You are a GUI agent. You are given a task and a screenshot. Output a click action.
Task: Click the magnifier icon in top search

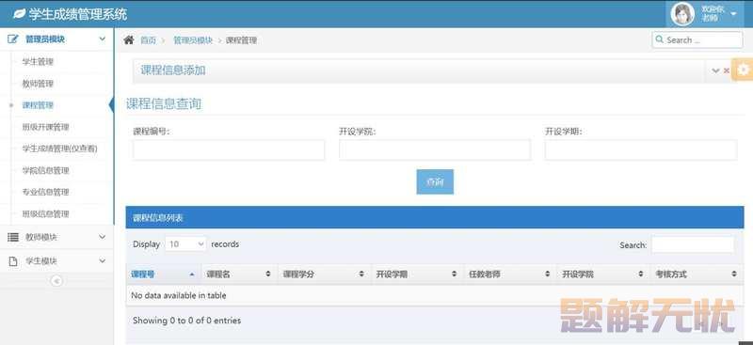coord(660,39)
